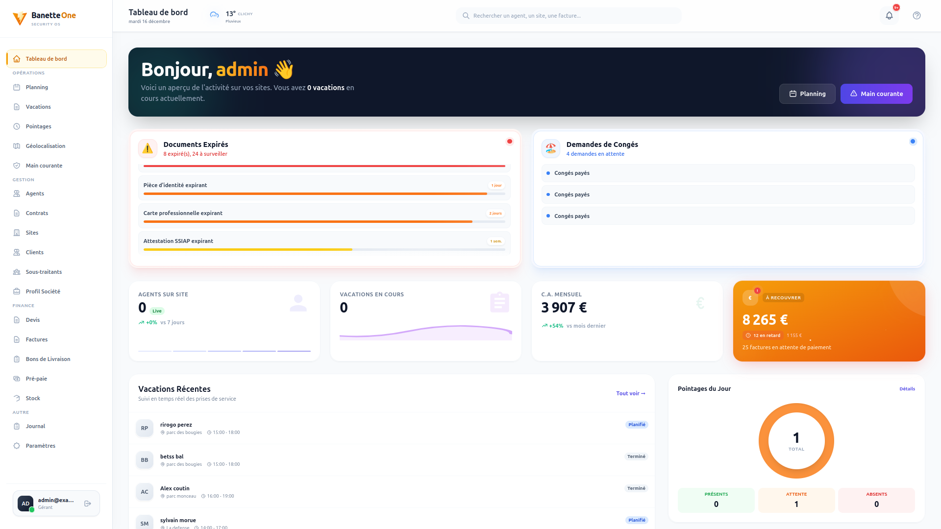Open the notifications bell icon
Screen dimensions: 941x529
(889, 15)
